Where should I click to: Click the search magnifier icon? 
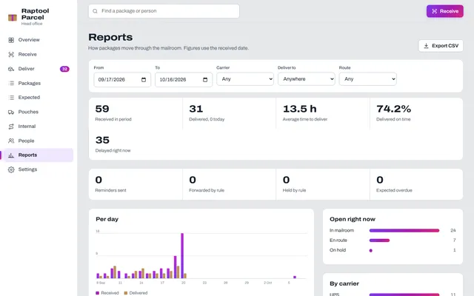tap(95, 11)
